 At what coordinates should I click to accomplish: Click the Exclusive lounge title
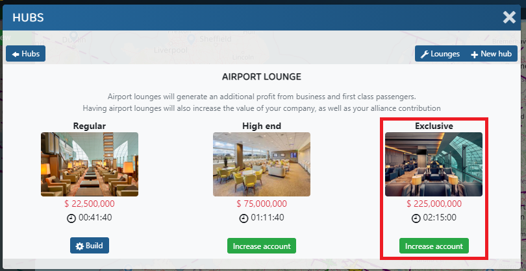pos(434,126)
